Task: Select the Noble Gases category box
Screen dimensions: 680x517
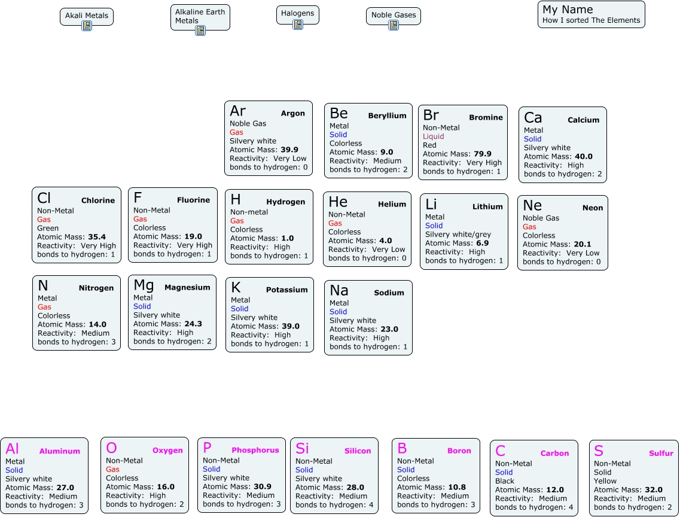Action: click(x=393, y=15)
